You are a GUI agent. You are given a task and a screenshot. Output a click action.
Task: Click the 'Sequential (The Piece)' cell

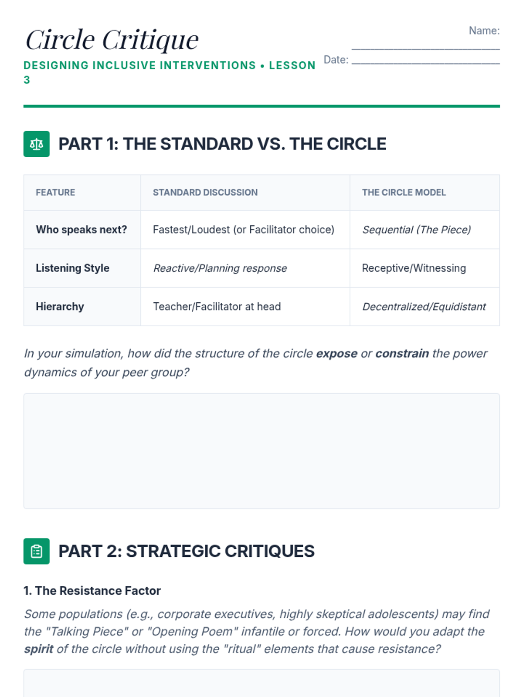pyautogui.click(x=416, y=230)
